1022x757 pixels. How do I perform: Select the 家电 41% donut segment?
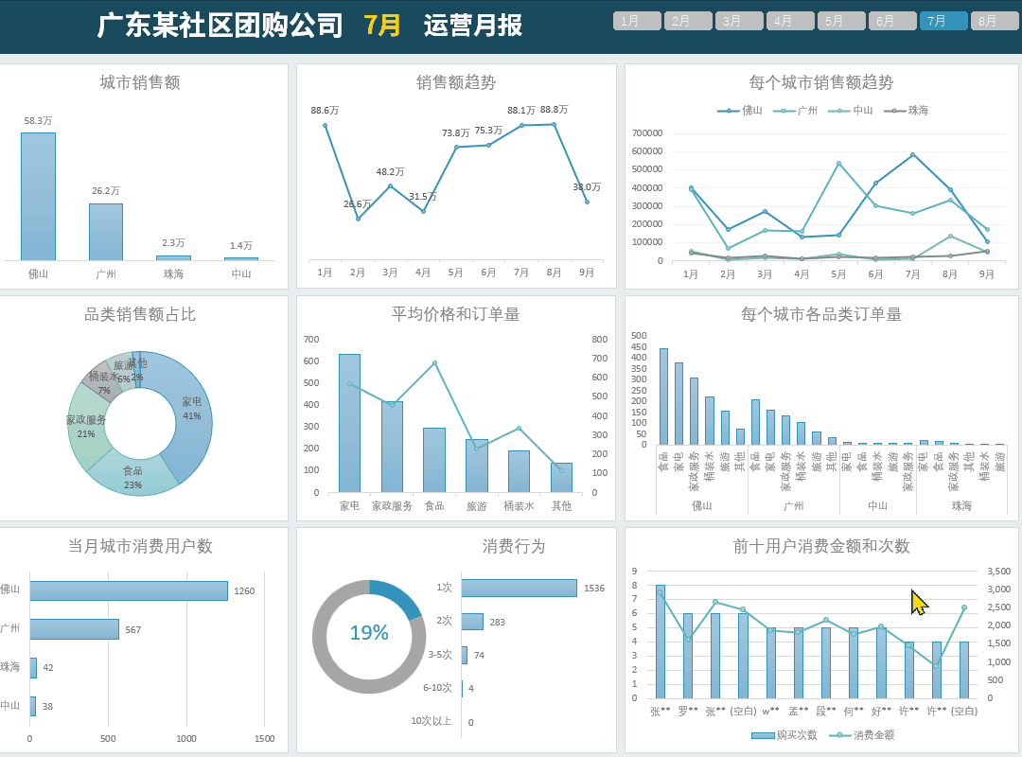pyautogui.click(x=192, y=409)
